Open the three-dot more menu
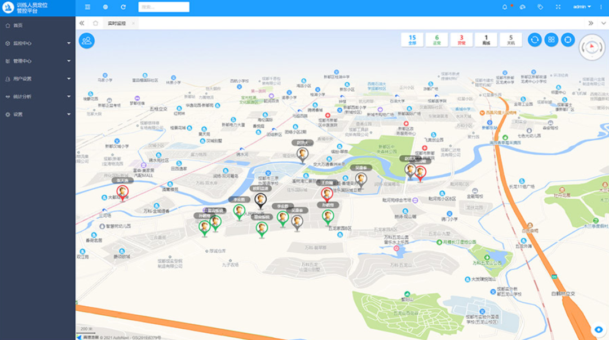Screen dimensions: 609x340 click(x=601, y=7)
